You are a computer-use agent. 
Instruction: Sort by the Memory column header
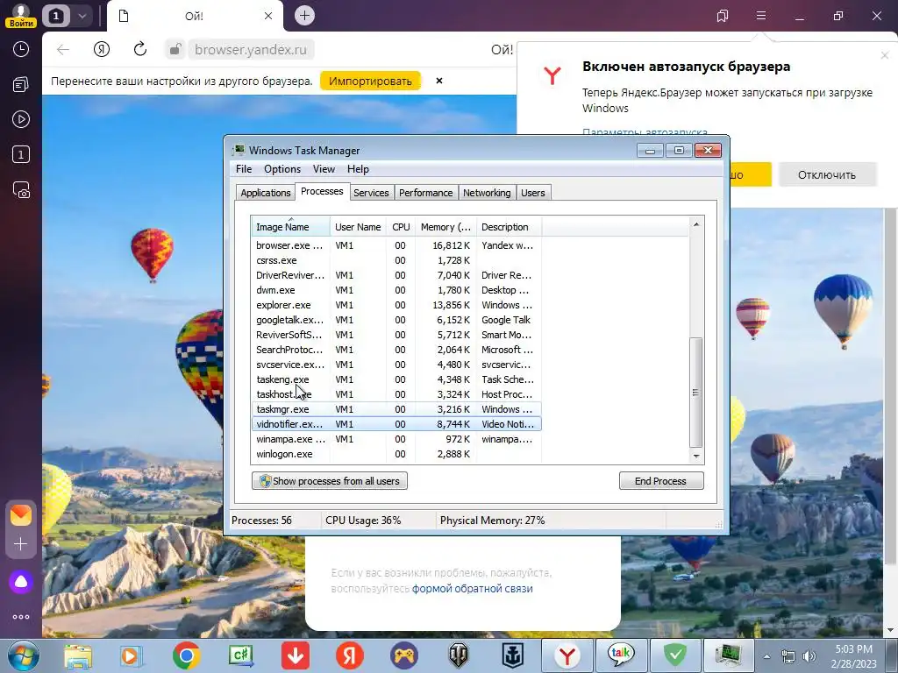pos(446,227)
